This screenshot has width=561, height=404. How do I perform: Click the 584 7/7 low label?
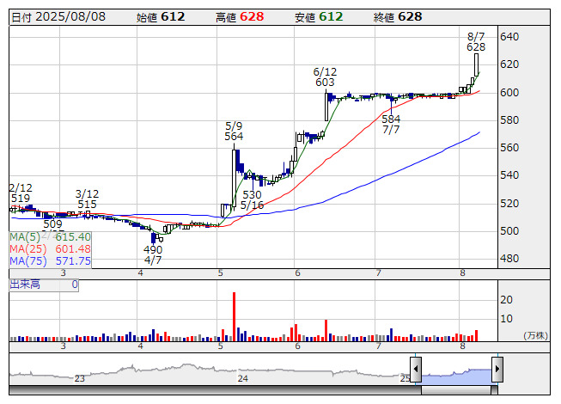391,124
